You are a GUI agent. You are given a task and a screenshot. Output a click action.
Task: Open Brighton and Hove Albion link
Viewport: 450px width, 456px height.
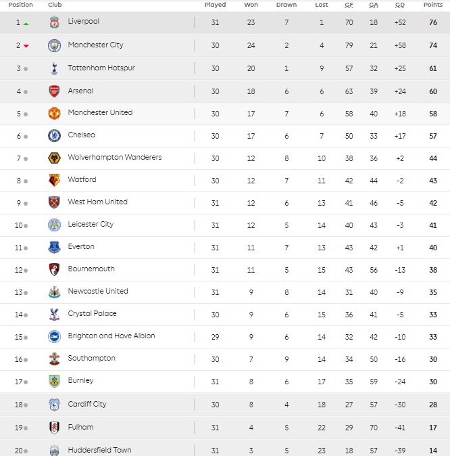[x=111, y=336]
